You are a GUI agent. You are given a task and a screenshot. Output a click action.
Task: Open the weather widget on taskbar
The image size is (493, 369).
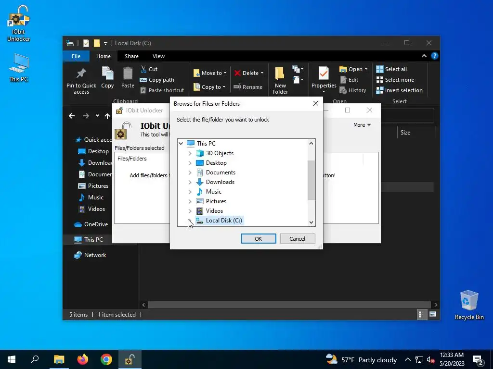tap(361, 360)
